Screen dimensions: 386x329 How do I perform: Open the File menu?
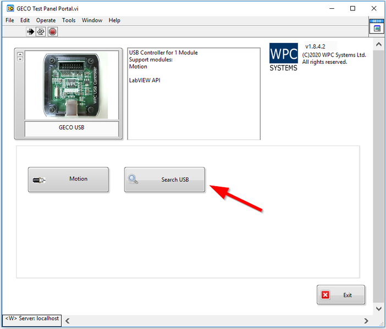[9, 20]
